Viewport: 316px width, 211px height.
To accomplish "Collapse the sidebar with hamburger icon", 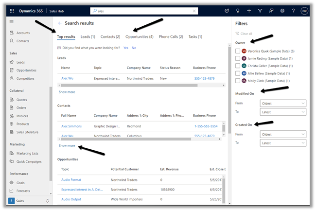I will pyautogui.click(x=12, y=21).
